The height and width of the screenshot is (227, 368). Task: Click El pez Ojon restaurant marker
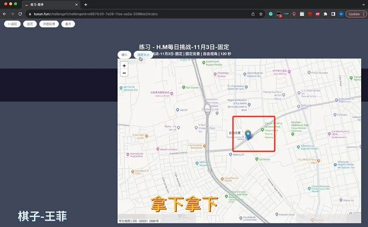point(147,136)
